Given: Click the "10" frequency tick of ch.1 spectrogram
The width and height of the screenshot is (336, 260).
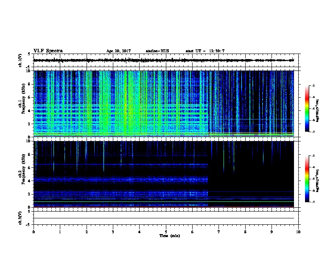Looking at the screenshot, I should point(29,71).
